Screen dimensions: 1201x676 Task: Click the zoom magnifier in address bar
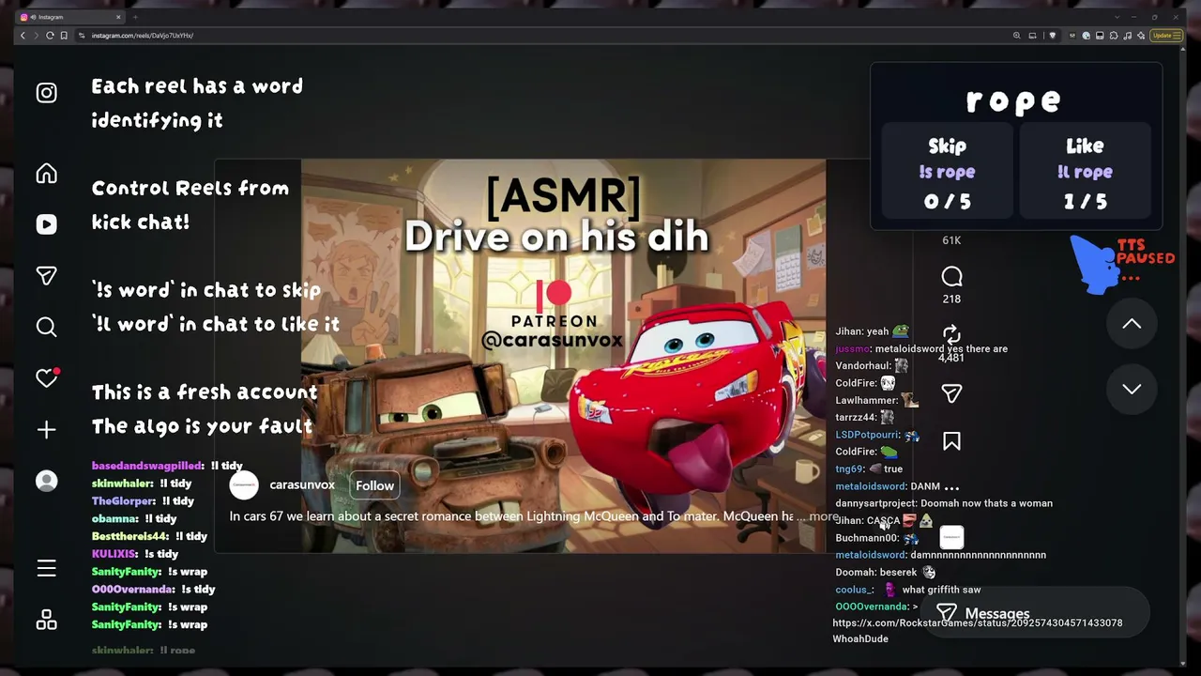1016,36
